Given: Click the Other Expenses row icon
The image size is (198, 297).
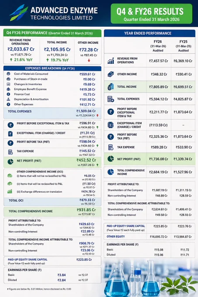Looking at the screenshot, I should pos(8,104).
